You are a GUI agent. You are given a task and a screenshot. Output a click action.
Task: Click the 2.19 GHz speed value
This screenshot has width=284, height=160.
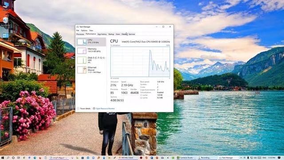[x=127, y=85]
